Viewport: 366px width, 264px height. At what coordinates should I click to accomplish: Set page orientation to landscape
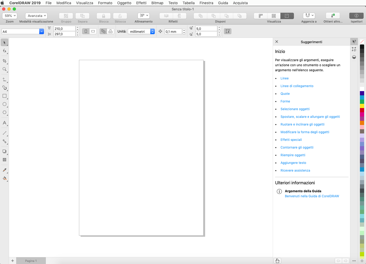(x=93, y=31)
